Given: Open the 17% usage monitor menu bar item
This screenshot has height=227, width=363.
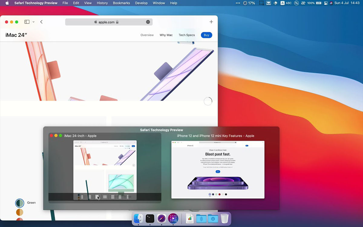Looking at the screenshot, I should (249, 3).
